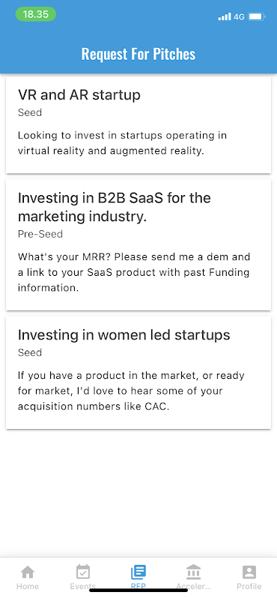Image resolution: width=277 pixels, height=598 pixels.
Task: Open the women led startups card
Action: coord(138,372)
